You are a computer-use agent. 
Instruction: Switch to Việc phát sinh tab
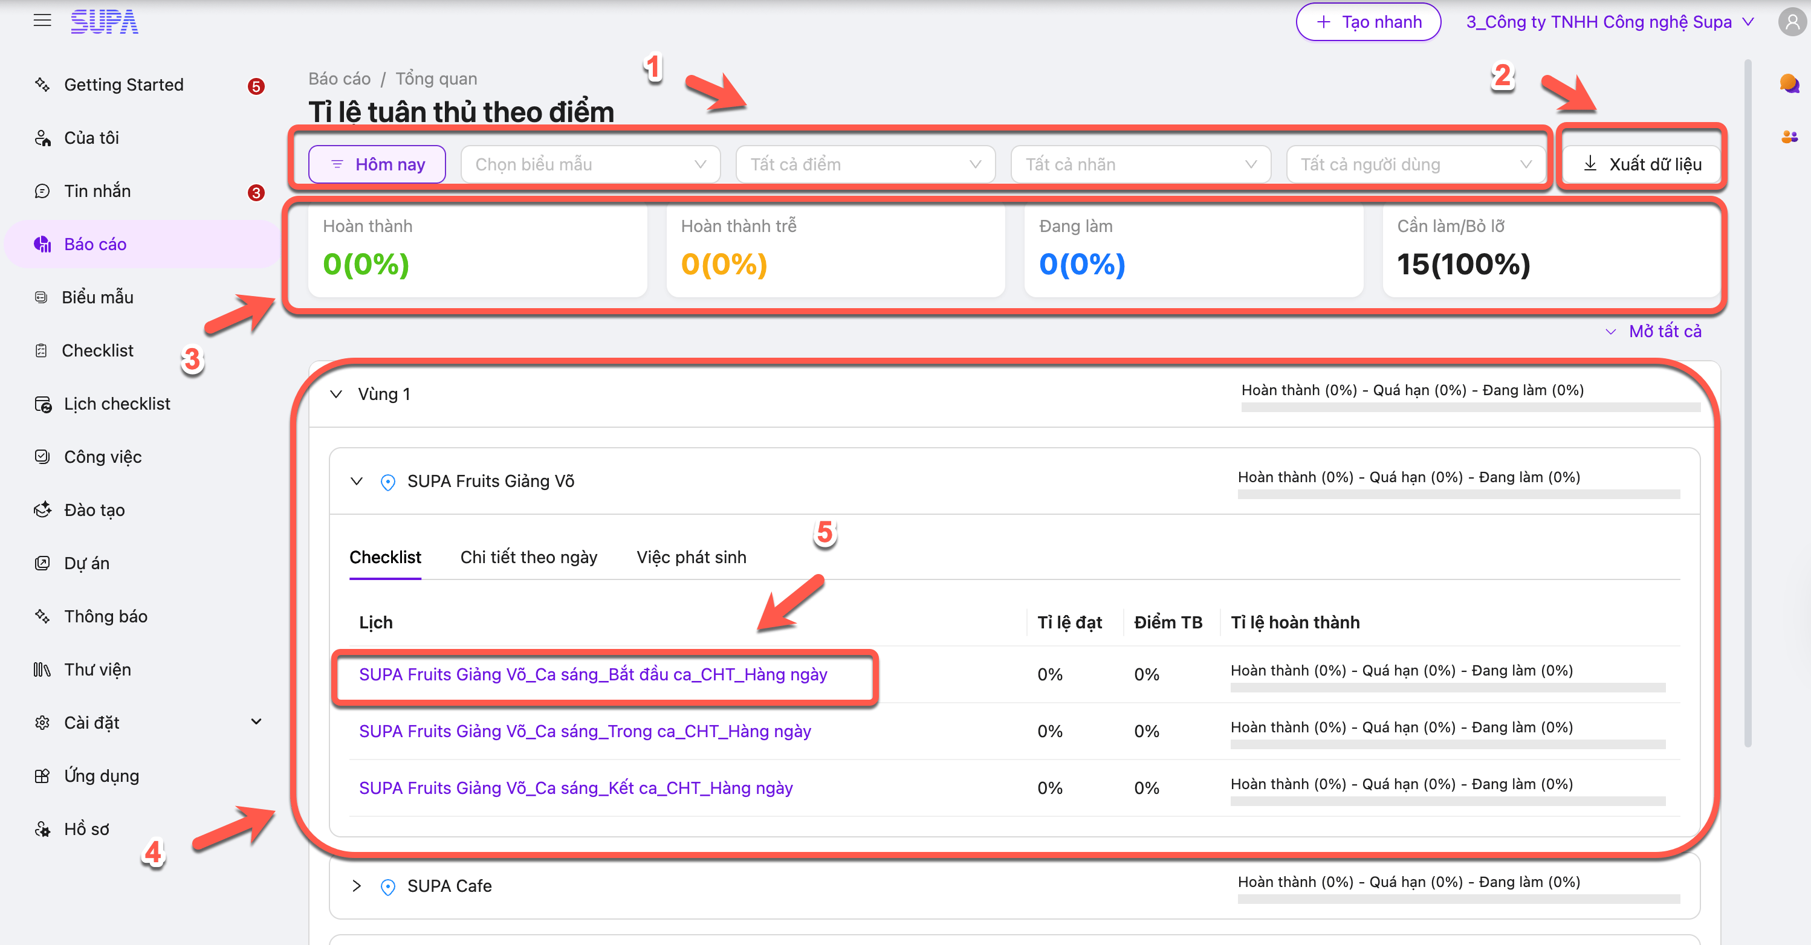point(691,557)
